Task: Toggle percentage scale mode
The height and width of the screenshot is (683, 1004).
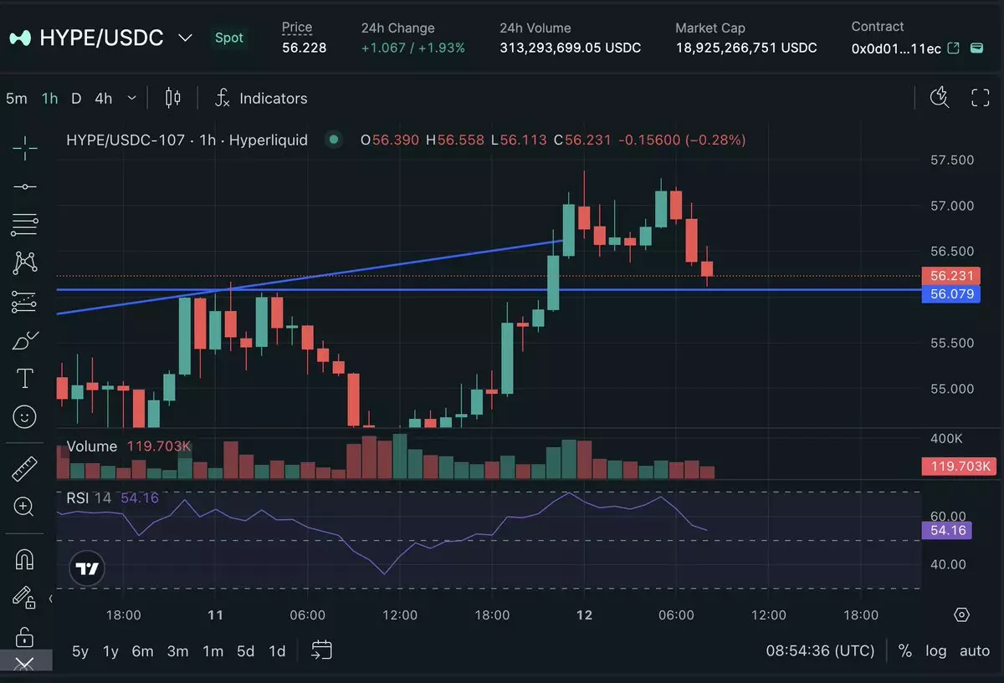Action: point(904,650)
